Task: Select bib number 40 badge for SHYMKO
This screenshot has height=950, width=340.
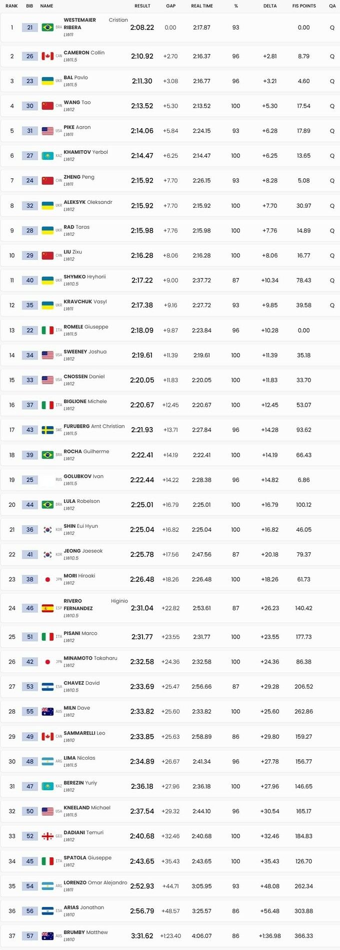Action: coord(30,280)
